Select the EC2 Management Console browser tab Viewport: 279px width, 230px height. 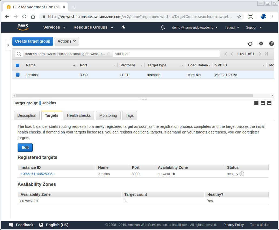point(36,7)
